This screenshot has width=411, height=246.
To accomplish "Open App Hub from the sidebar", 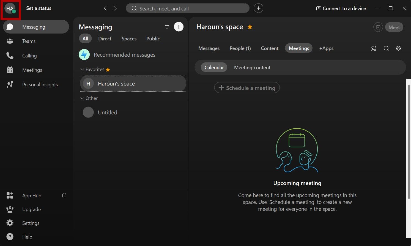I will click(32, 196).
